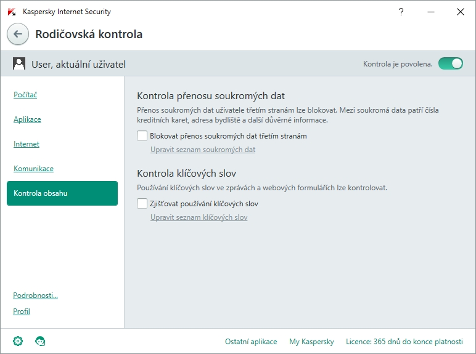Click the Rodičovská kontrola title

(89, 34)
